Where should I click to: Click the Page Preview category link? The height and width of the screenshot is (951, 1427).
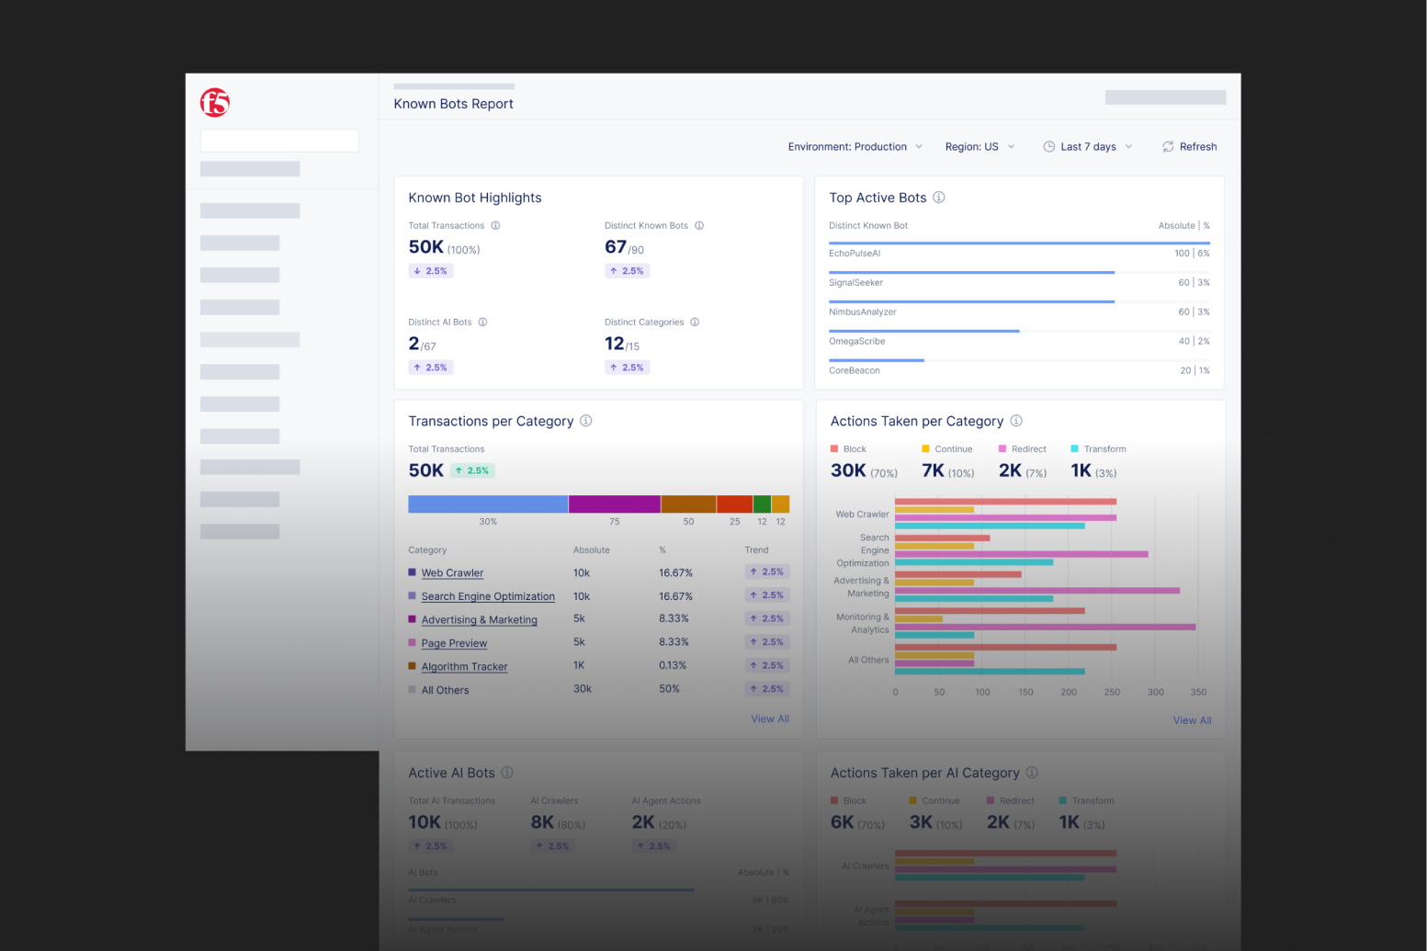tap(454, 644)
